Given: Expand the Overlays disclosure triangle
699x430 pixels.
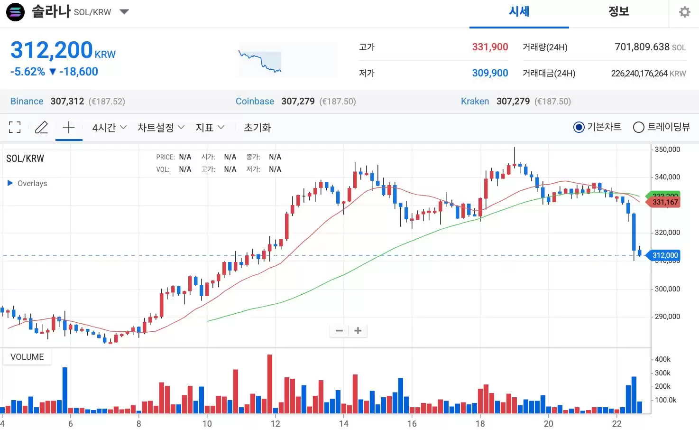Looking at the screenshot, I should (x=10, y=183).
